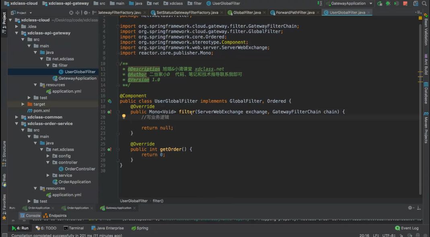Switch to the GlobalFilter.java editor tab
The image size is (430, 237).
[x=247, y=12]
